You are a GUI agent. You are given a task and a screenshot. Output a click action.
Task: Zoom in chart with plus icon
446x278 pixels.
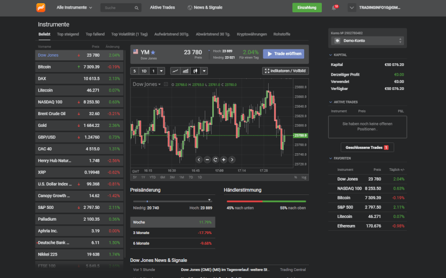click(x=224, y=160)
